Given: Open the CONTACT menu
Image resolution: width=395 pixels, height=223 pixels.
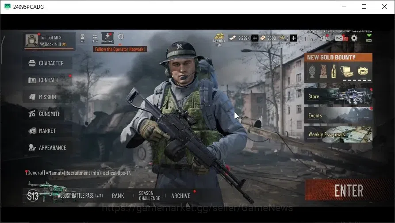Looking at the screenshot, I should (x=47, y=80).
